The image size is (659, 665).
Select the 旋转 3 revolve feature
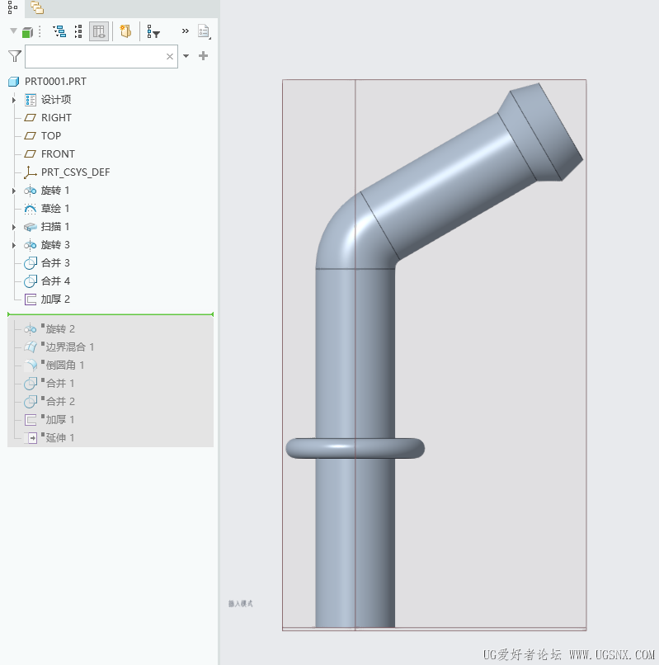click(x=55, y=245)
